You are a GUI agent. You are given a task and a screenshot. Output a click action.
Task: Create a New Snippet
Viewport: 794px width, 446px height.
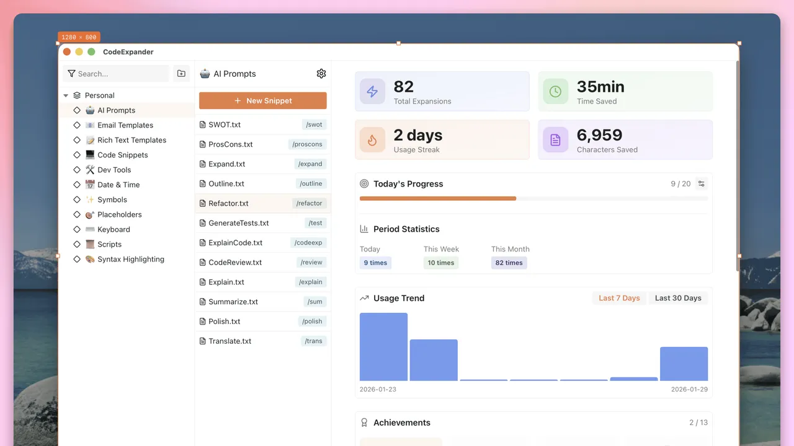coord(263,100)
